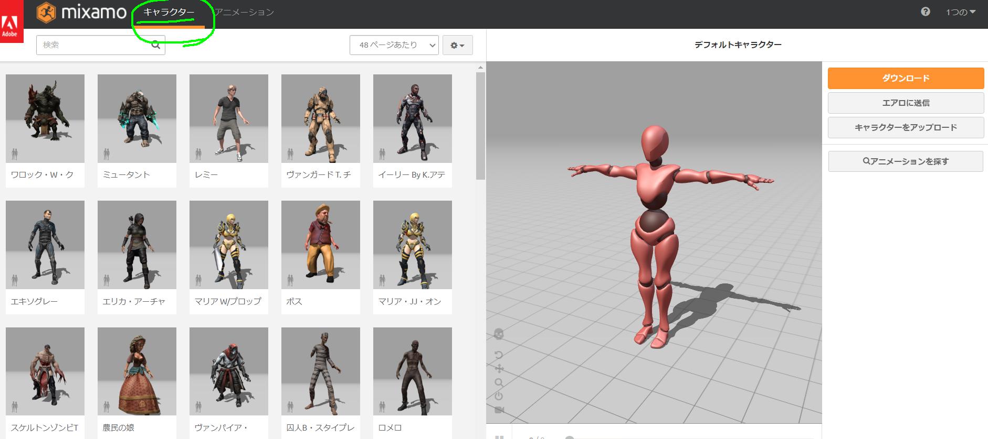Select the ワロック・W・ク character thumbnail

45,118
